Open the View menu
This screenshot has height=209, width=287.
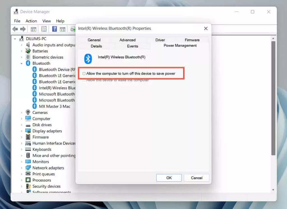(47, 21)
